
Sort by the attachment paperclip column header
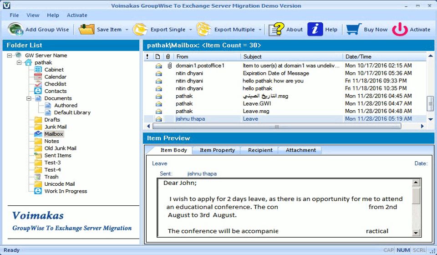pyautogui.click(x=168, y=56)
